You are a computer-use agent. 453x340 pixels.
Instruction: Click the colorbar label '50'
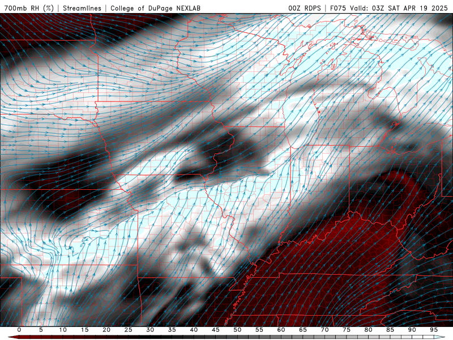pyautogui.click(x=237, y=330)
